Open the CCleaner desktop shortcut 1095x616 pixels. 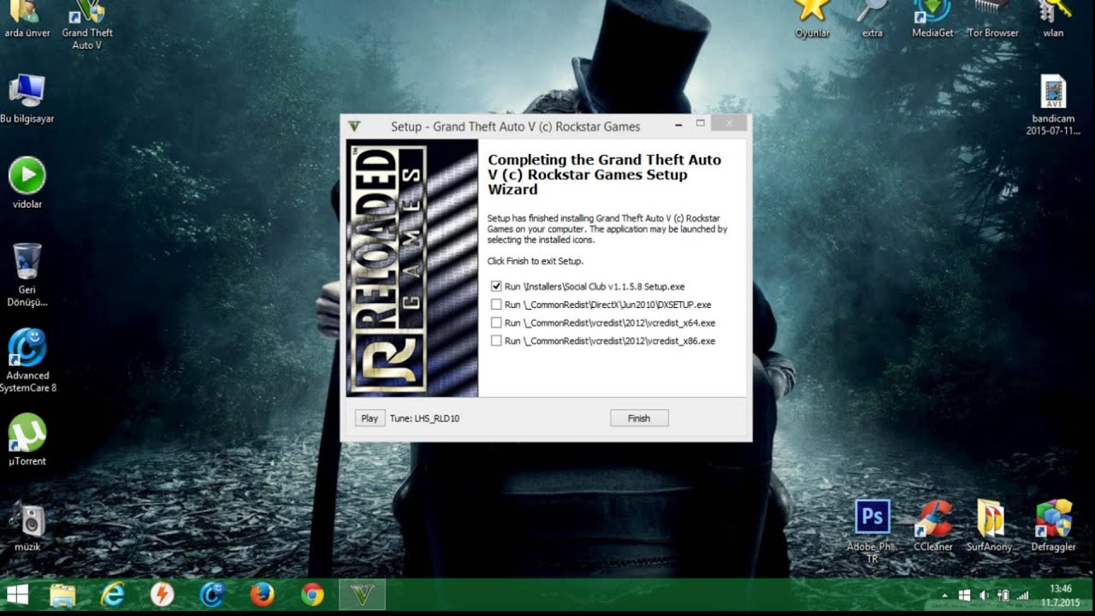click(932, 525)
